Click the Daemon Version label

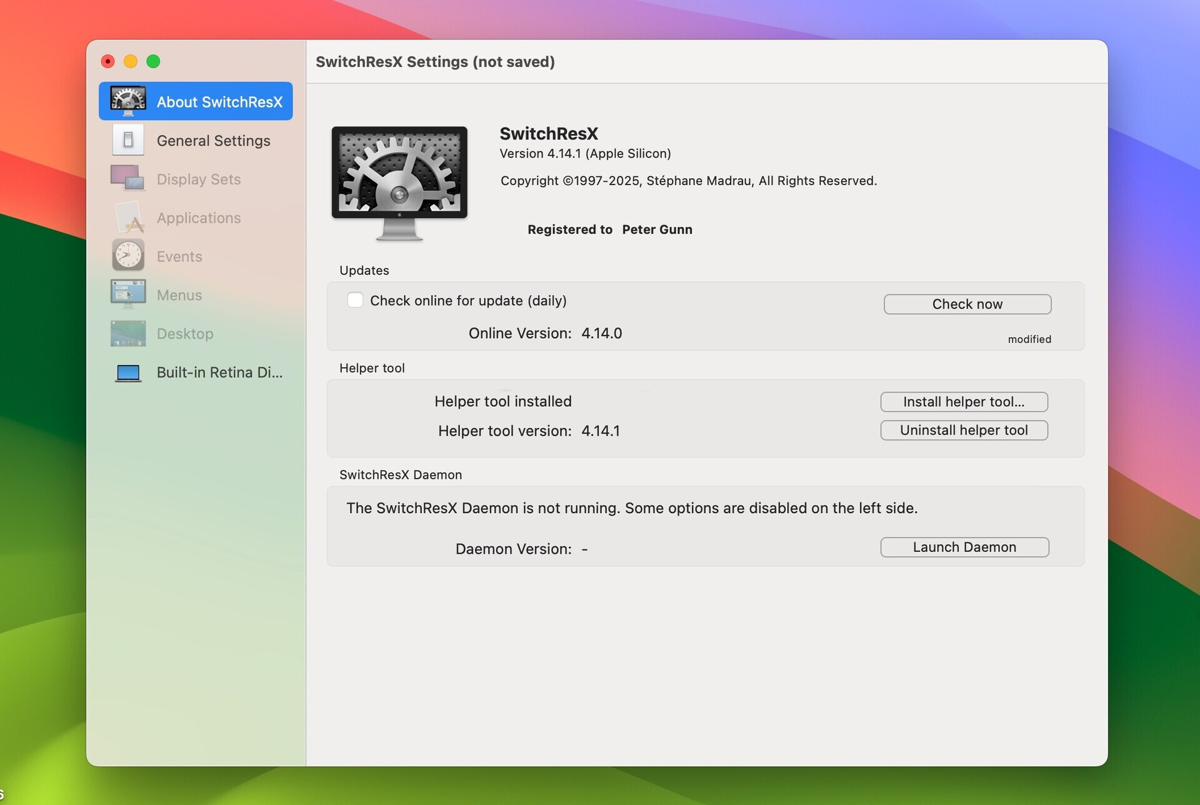513,549
